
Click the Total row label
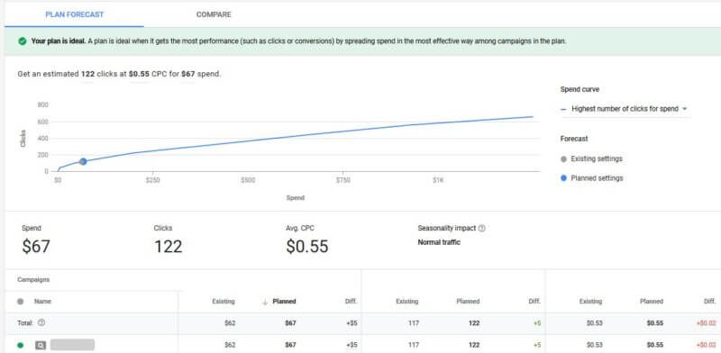click(x=25, y=323)
